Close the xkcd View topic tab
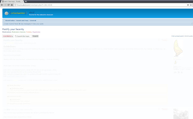Viewport: 193px width, 119px height. pyautogui.click(x=22, y=1)
